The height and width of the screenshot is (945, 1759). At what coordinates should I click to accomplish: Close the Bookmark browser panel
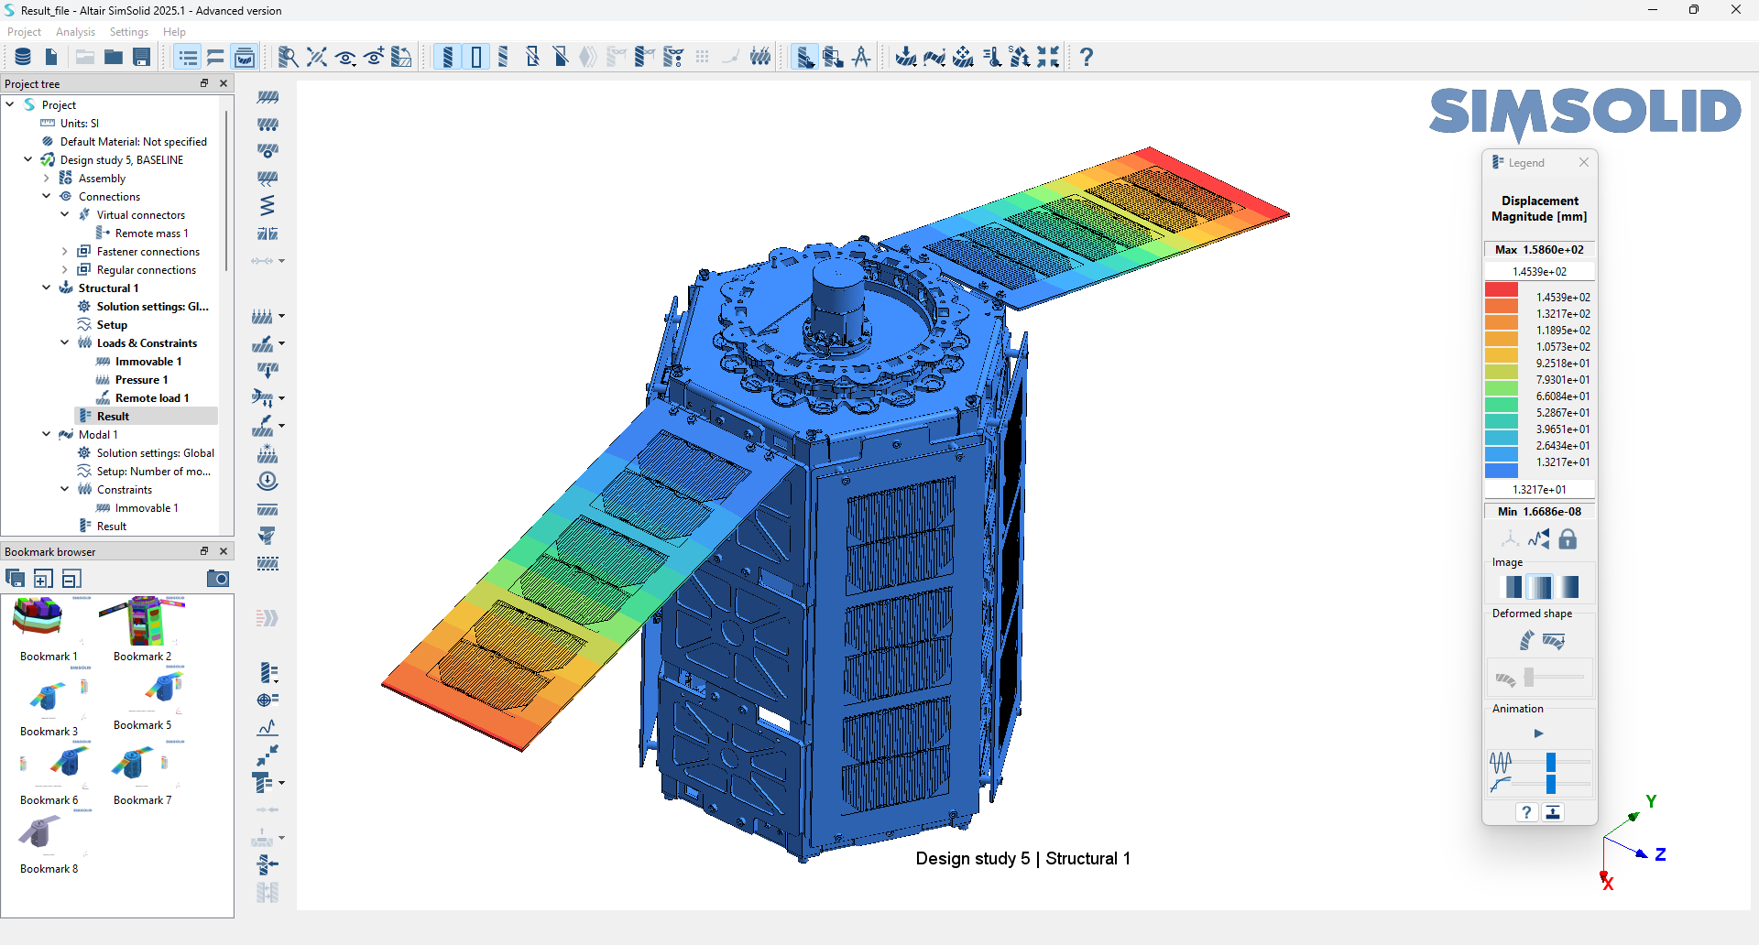point(224,551)
